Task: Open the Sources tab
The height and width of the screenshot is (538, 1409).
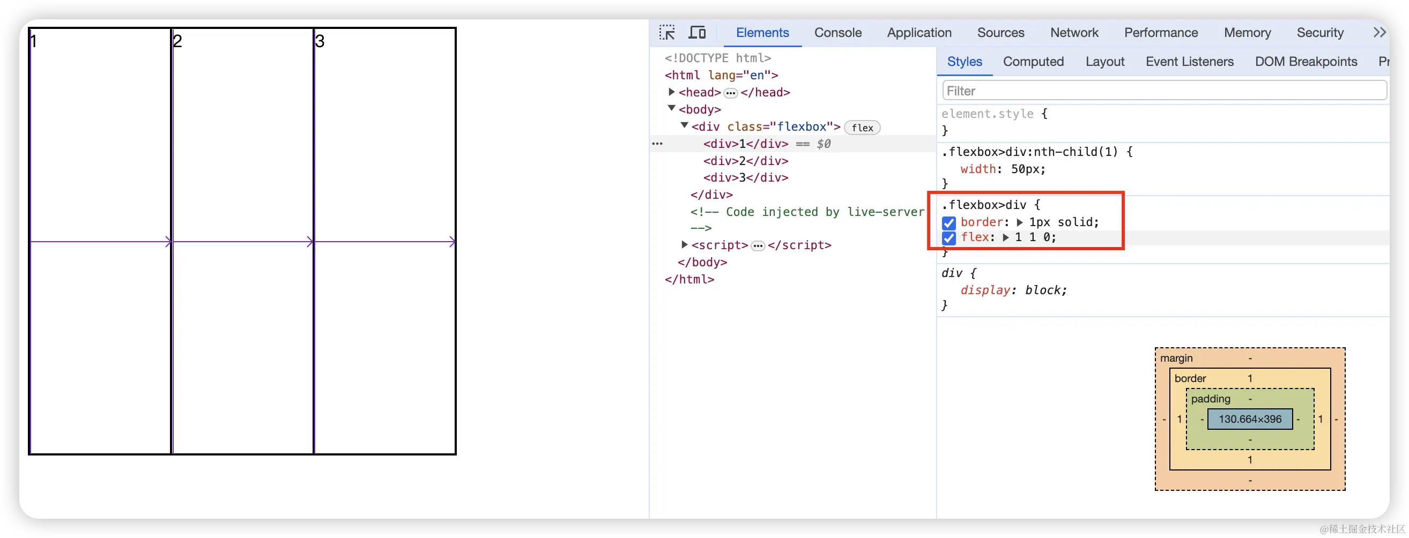Action: pos(1000,33)
